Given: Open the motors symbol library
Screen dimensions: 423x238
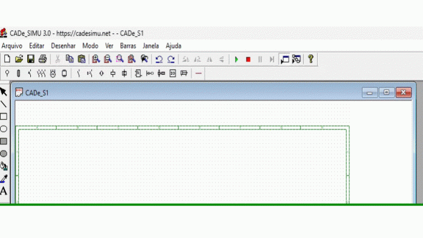Looking at the screenshot, I should (53, 73).
